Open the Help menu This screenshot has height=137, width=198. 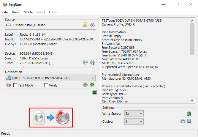53,12
